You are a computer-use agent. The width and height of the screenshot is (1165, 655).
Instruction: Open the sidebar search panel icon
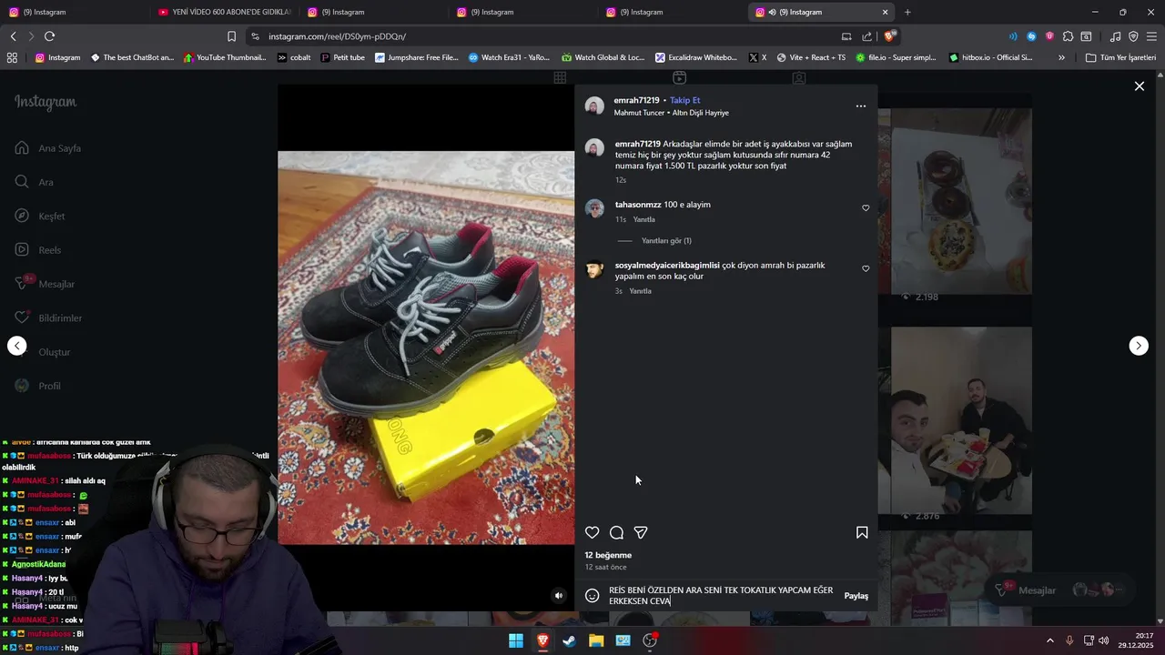(x=1086, y=36)
